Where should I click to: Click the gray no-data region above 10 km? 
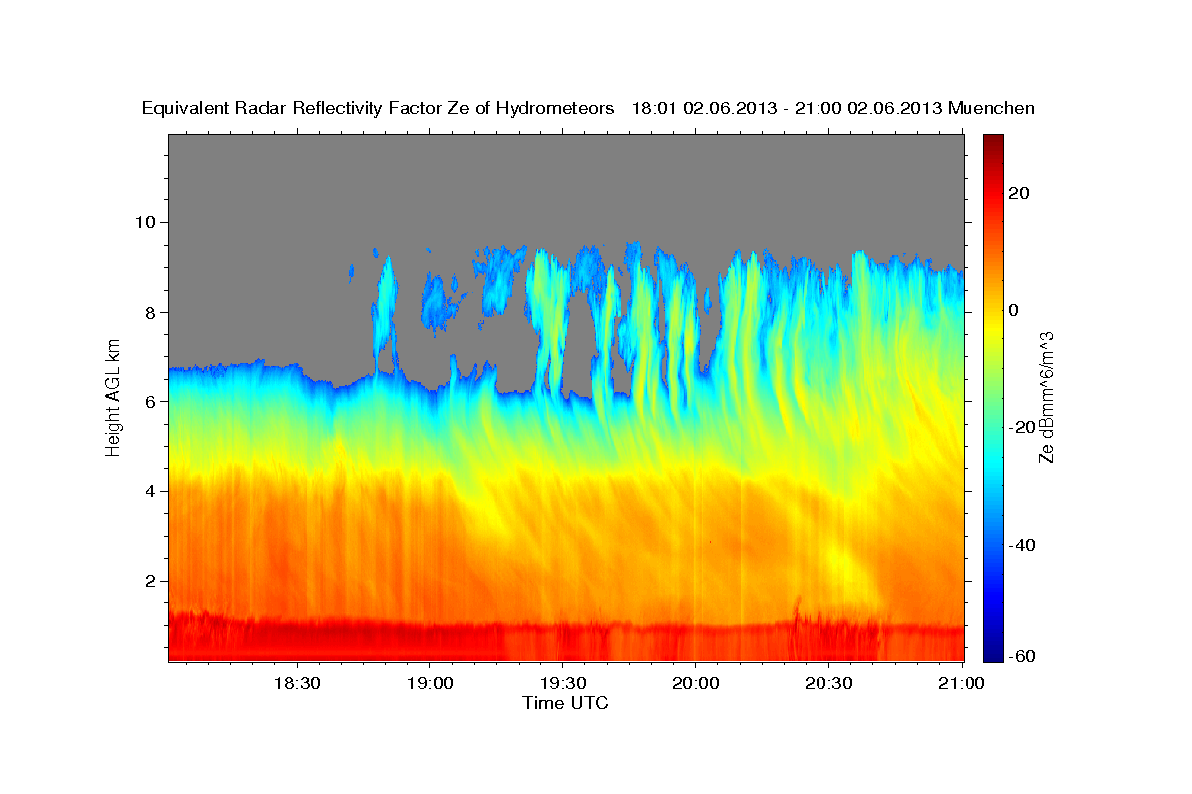[x=566, y=179]
